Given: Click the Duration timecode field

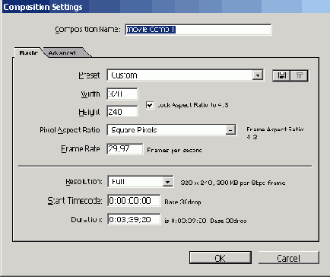Looking at the screenshot, I should (134, 219).
